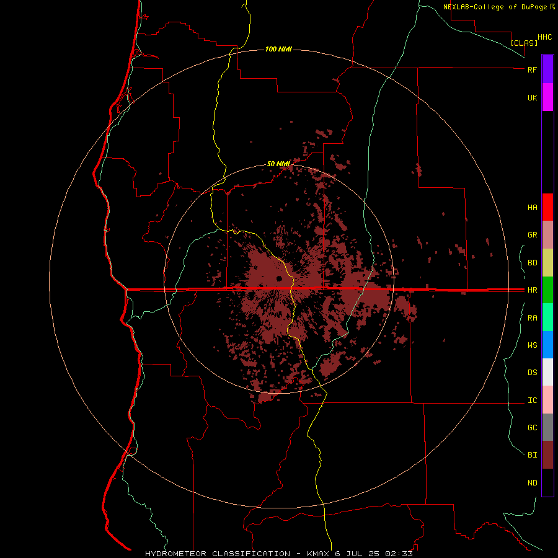558x558 pixels.
Task: Click the green HR legend swatch
Action: coord(547,290)
